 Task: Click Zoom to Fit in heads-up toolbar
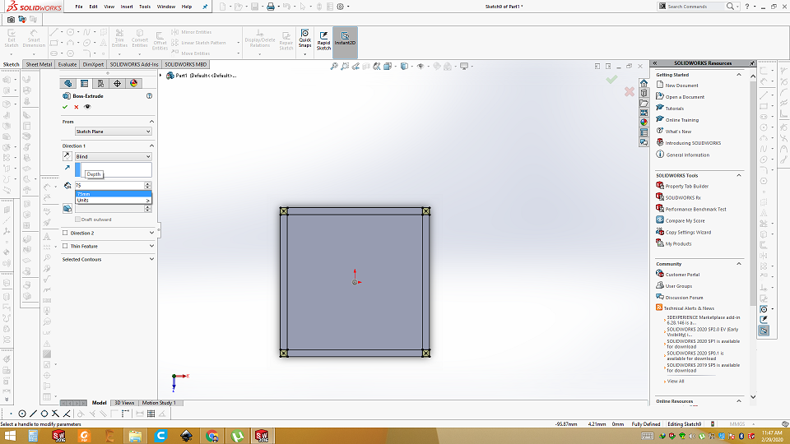[333, 67]
